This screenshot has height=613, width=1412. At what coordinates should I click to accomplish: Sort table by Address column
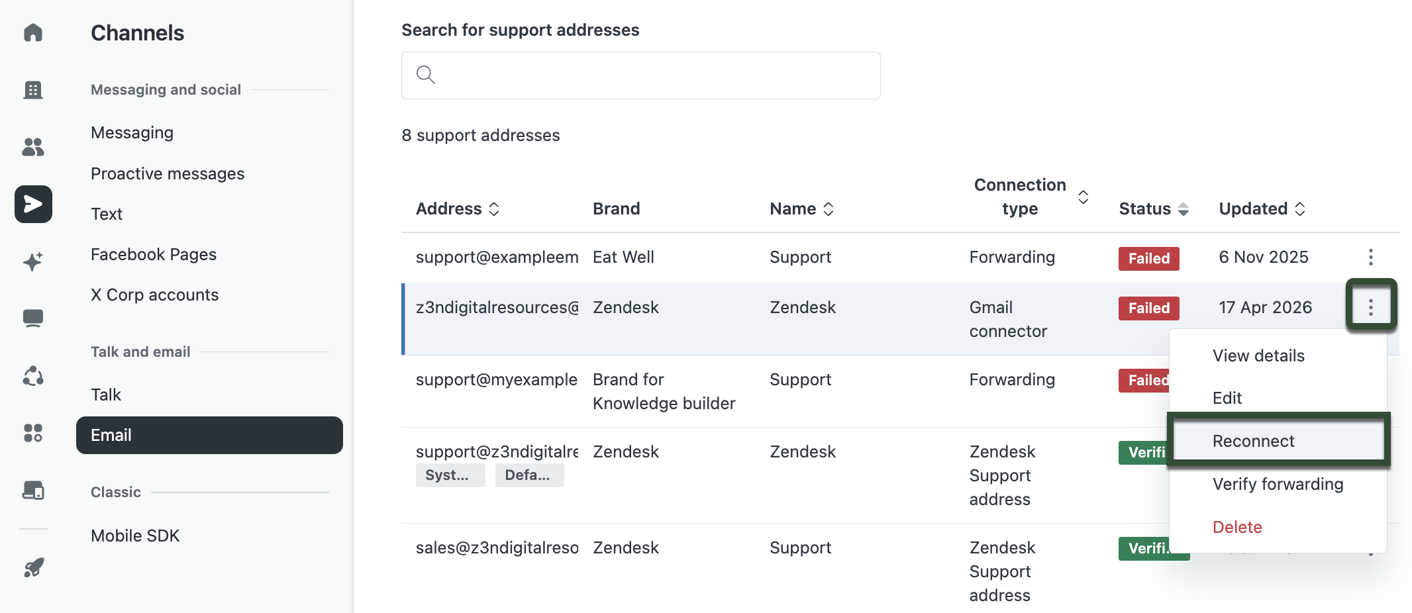458,209
